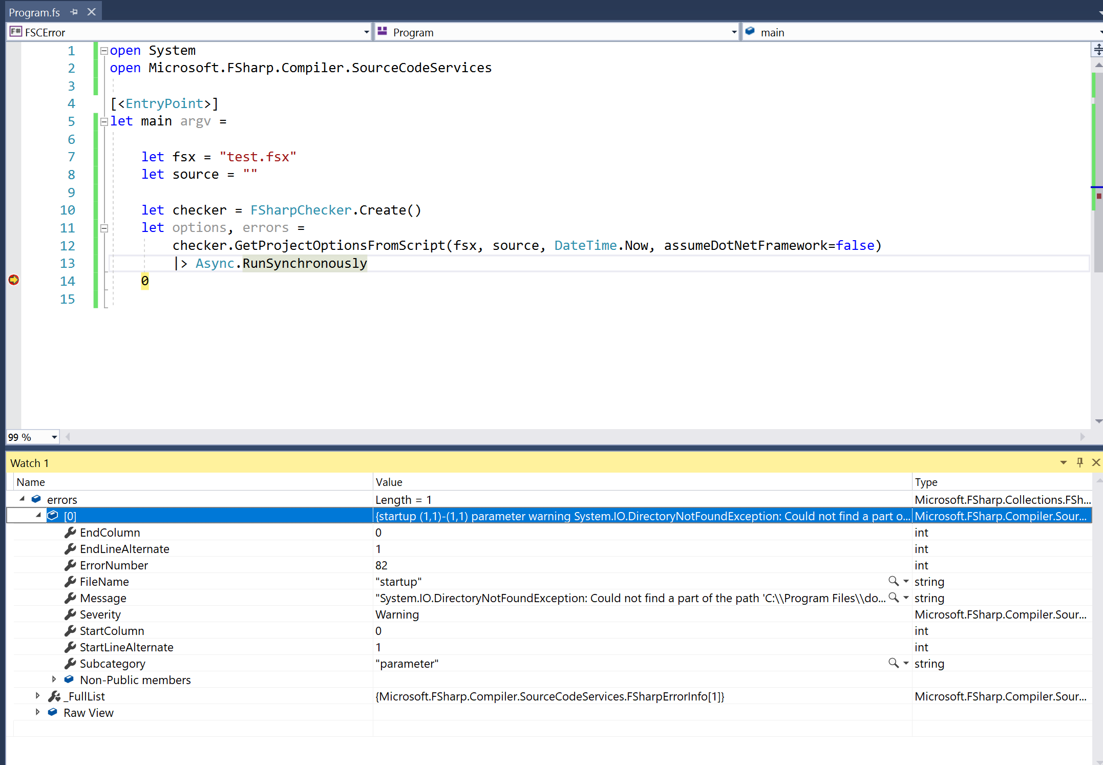Collapse the let block at line 11
This screenshot has height=765, width=1103.
tap(104, 228)
